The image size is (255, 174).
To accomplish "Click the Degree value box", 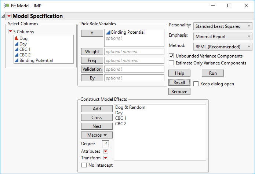I will (106, 144).
